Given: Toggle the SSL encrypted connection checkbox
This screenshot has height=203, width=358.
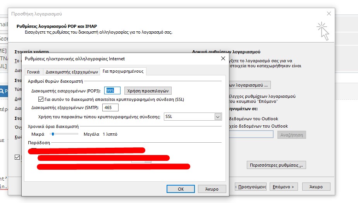Looking at the screenshot, I should 41,99.
